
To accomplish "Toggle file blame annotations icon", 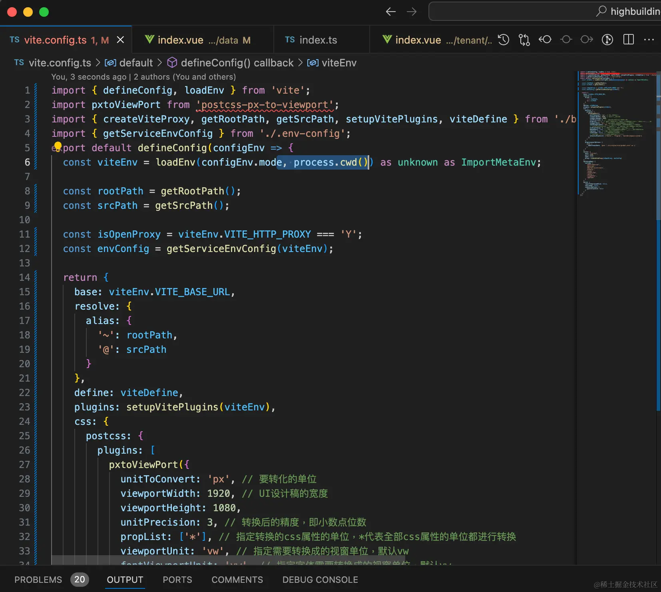I will pyautogui.click(x=607, y=40).
